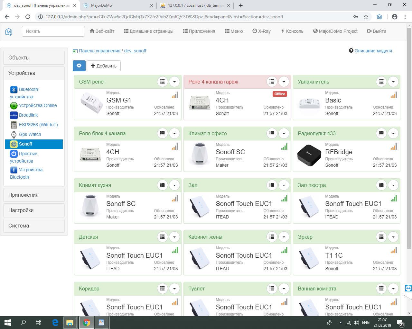Image resolution: width=412 pixels, height=329 pixels.
Task: Expand dropdown arrow on Детская card
Action: tap(174, 237)
